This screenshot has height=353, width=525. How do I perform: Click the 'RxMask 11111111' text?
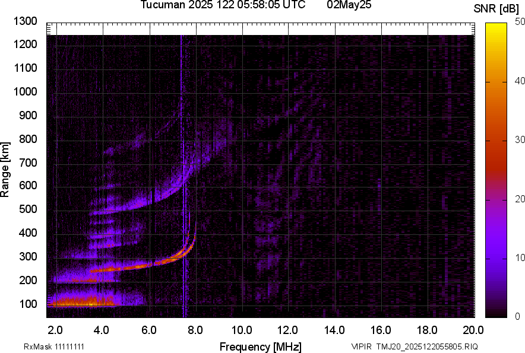tap(54, 346)
